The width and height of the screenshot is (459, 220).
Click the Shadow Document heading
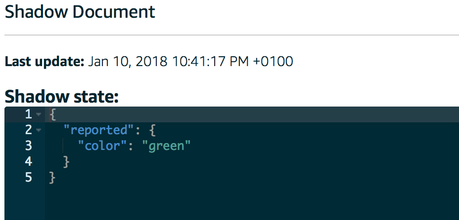tap(80, 12)
